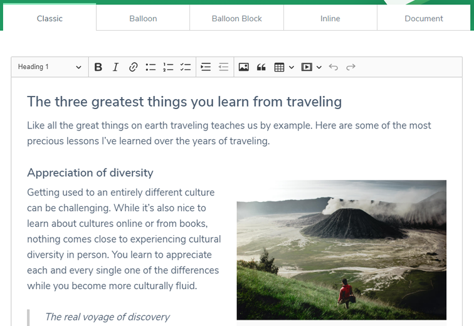Undo the last change
The image size is (474, 326).
click(x=333, y=67)
